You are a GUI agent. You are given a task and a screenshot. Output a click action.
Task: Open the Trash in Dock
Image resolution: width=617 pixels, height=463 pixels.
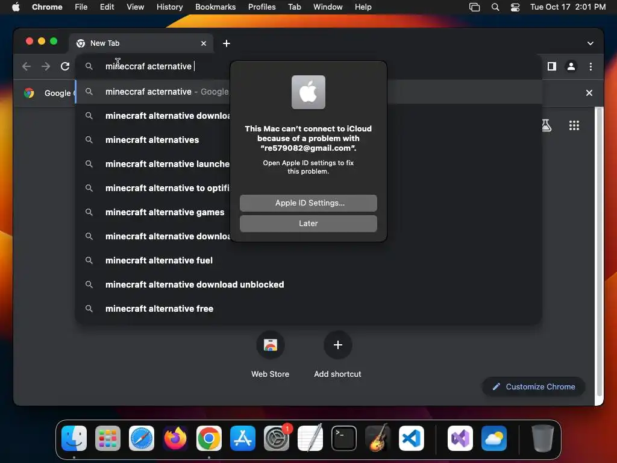(x=543, y=438)
